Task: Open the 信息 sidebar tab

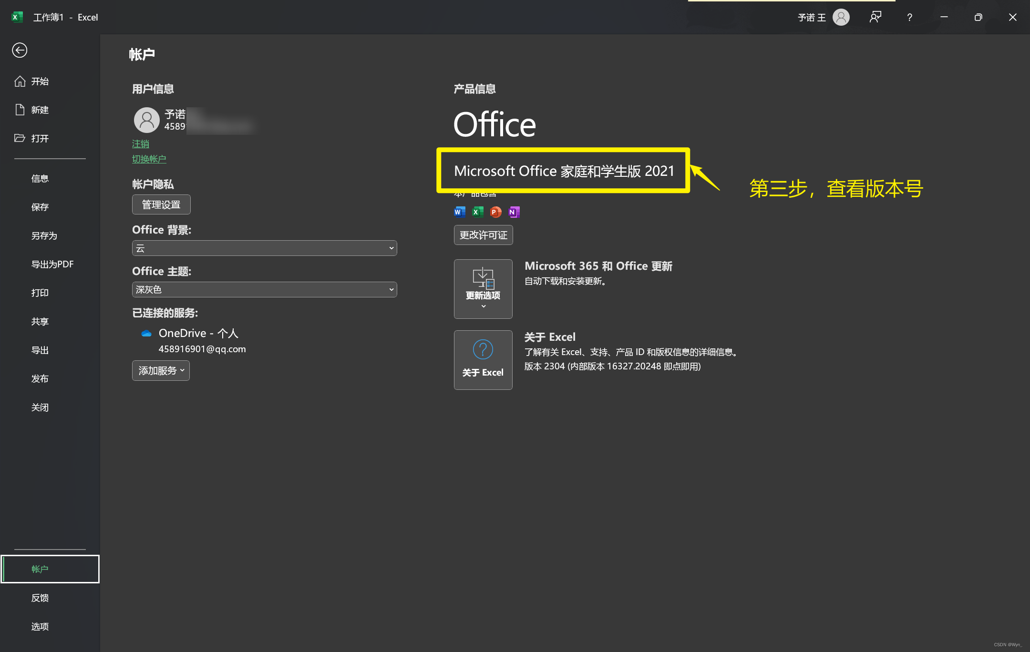Action: pyautogui.click(x=40, y=179)
